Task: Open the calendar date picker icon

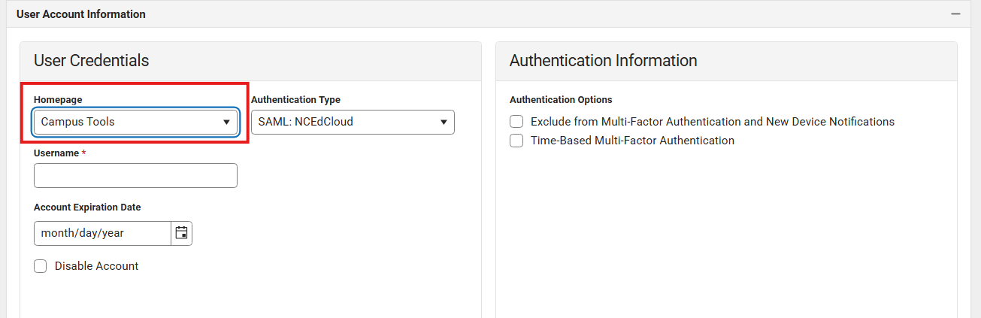Action: click(181, 233)
